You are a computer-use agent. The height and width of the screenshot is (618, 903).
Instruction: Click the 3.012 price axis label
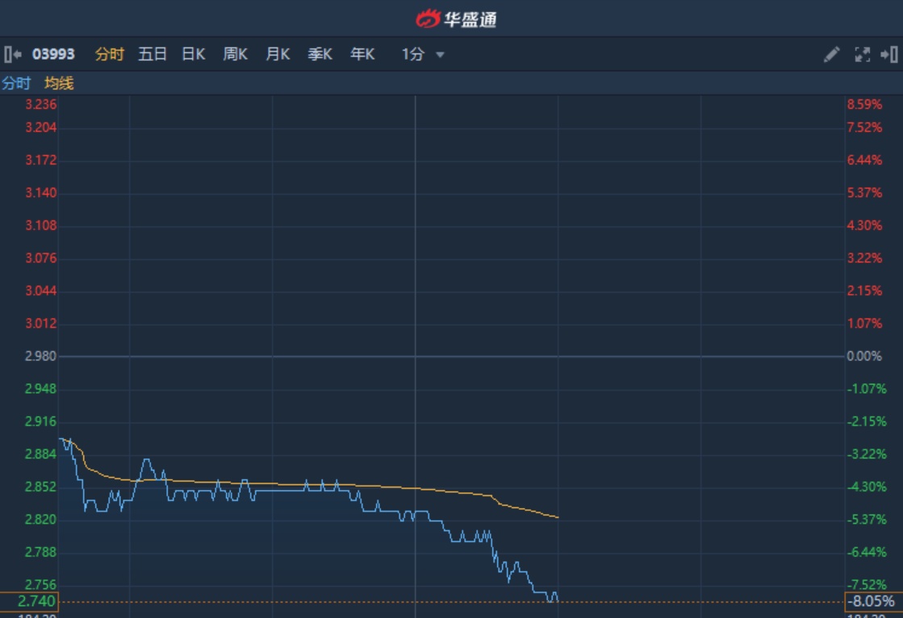tap(41, 324)
